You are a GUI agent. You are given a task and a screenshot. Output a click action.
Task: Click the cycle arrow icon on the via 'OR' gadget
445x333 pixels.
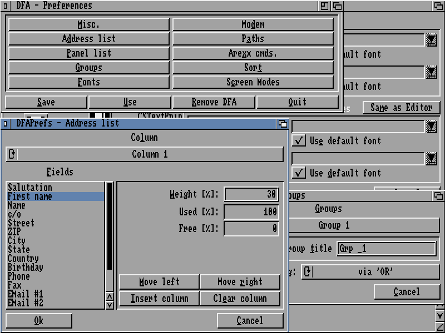pyautogui.click(x=308, y=273)
